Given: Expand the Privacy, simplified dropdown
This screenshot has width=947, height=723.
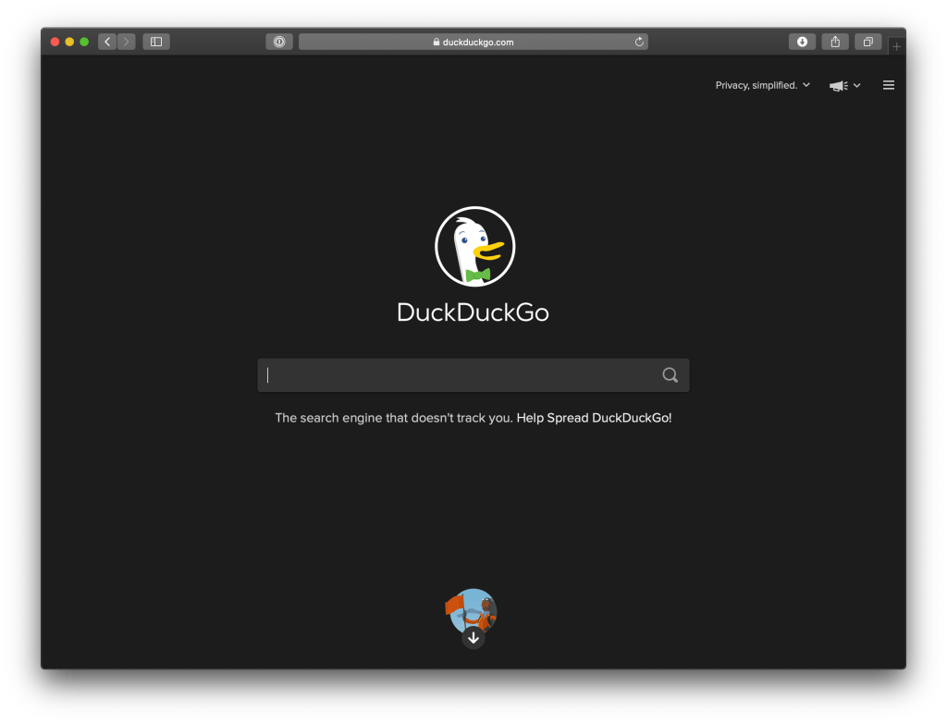Looking at the screenshot, I should click(762, 85).
